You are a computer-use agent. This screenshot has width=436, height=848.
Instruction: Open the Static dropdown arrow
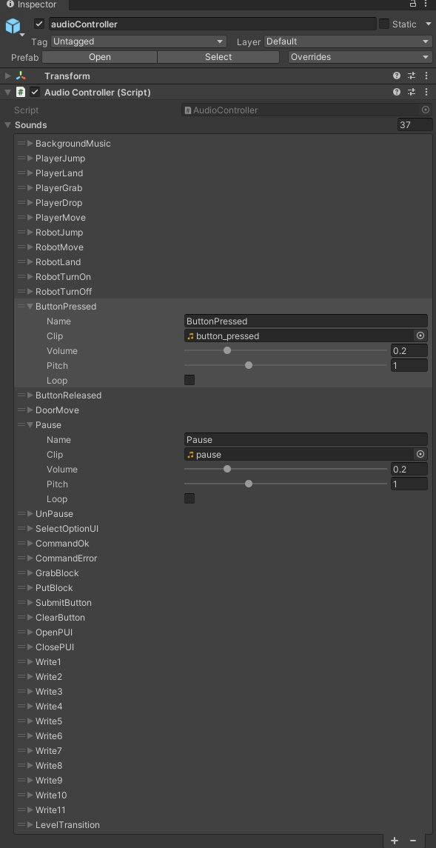click(428, 23)
